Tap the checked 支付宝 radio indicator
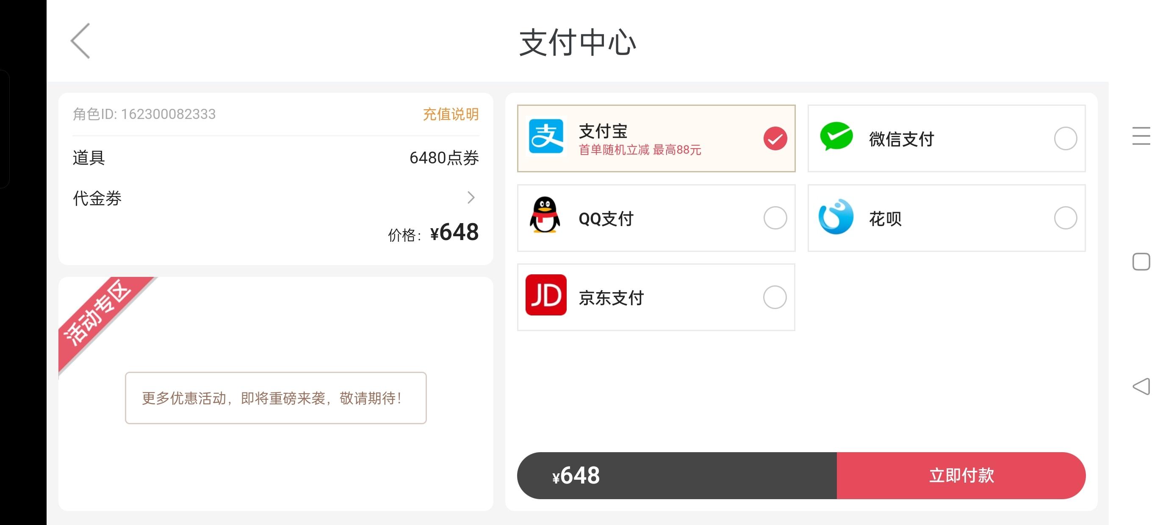Viewport: 1174px width, 525px height. coord(775,138)
